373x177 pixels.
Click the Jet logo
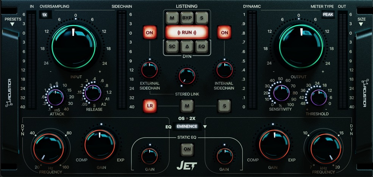click(x=186, y=165)
